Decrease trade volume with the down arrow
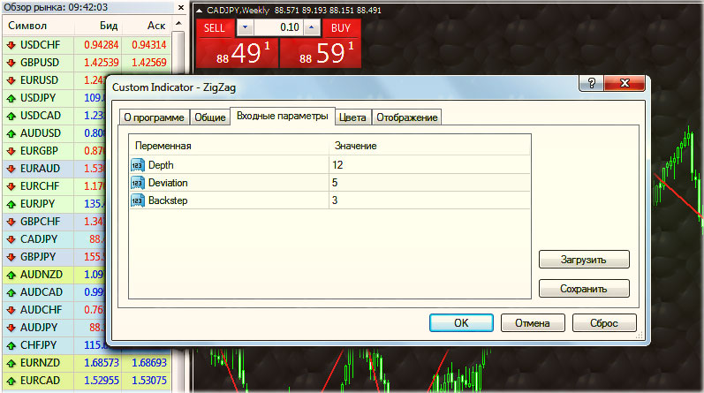704x393 pixels. point(245,27)
